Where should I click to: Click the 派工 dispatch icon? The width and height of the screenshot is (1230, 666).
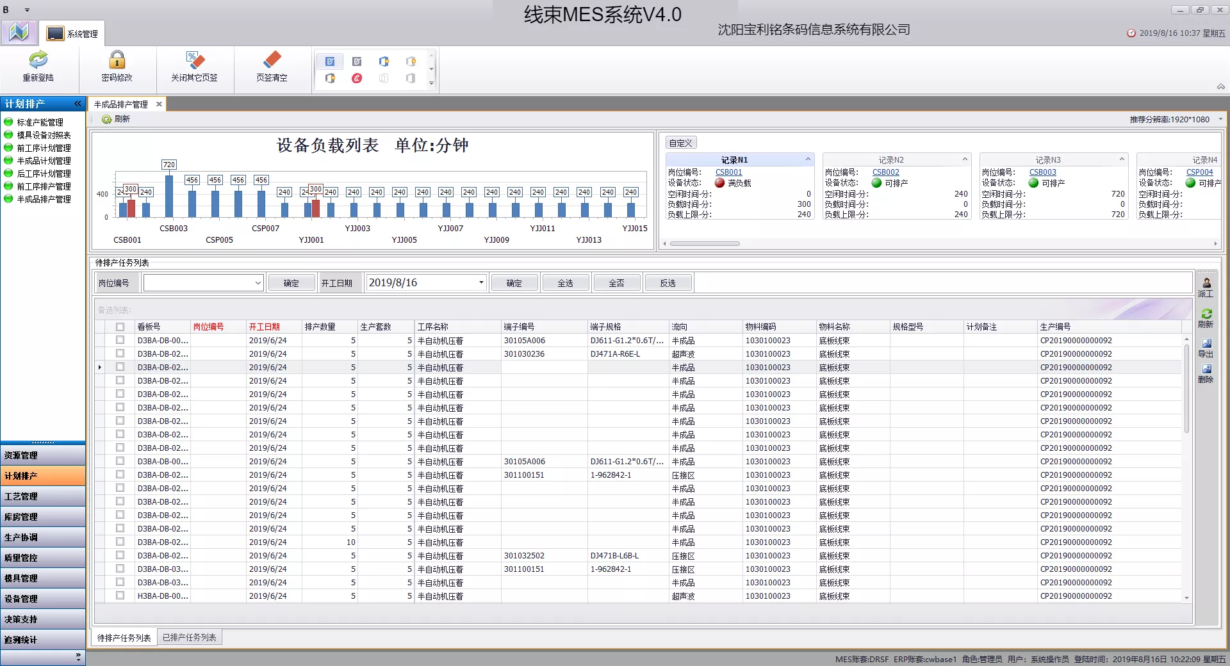pyautogui.click(x=1206, y=282)
